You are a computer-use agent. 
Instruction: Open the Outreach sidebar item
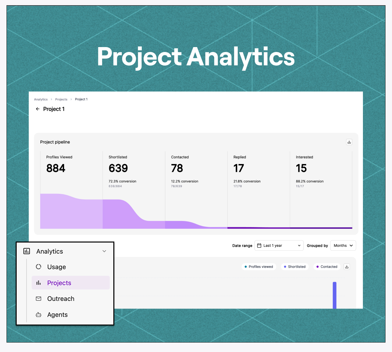click(71, 298)
